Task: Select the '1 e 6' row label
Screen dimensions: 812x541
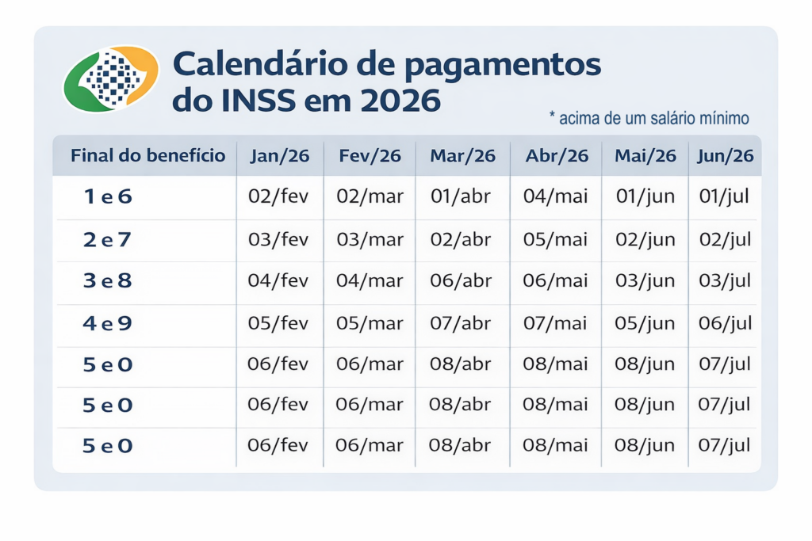Action: (x=107, y=197)
